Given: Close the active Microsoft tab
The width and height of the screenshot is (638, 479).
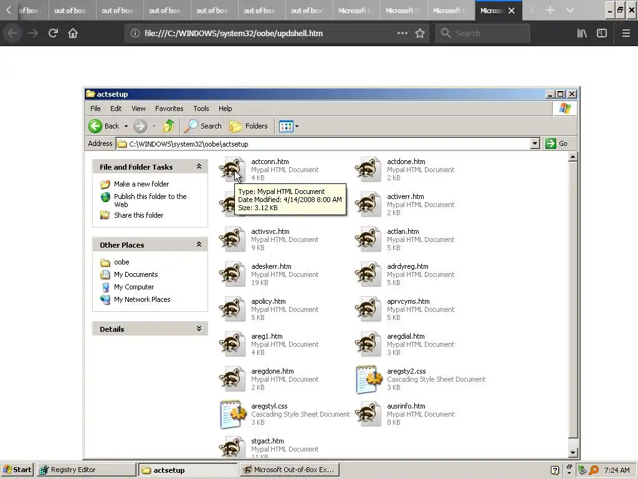Looking at the screenshot, I should [512, 11].
